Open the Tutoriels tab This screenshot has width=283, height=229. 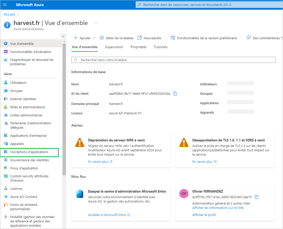pyautogui.click(x=161, y=47)
